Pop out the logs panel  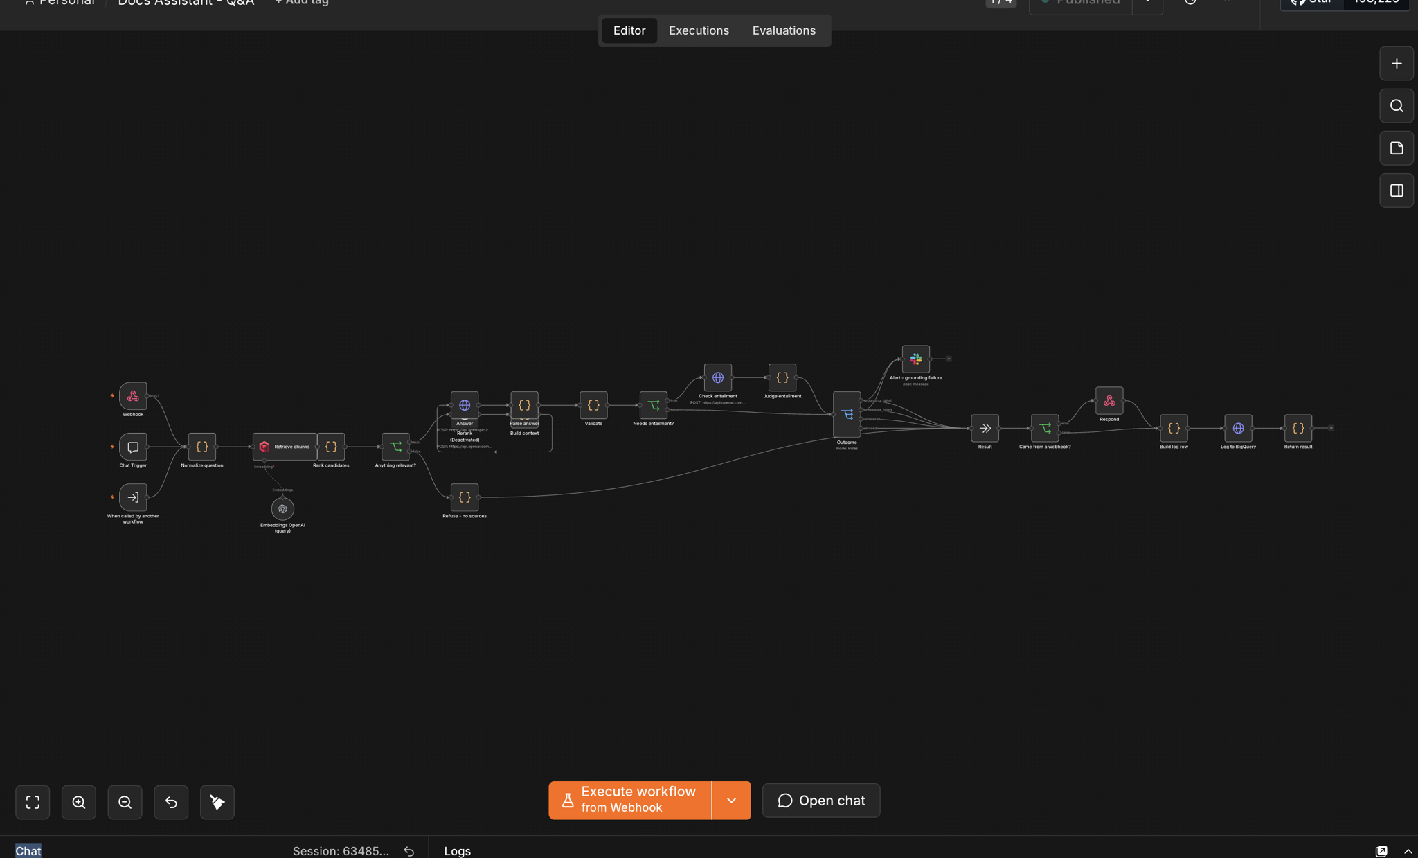[x=1381, y=851]
